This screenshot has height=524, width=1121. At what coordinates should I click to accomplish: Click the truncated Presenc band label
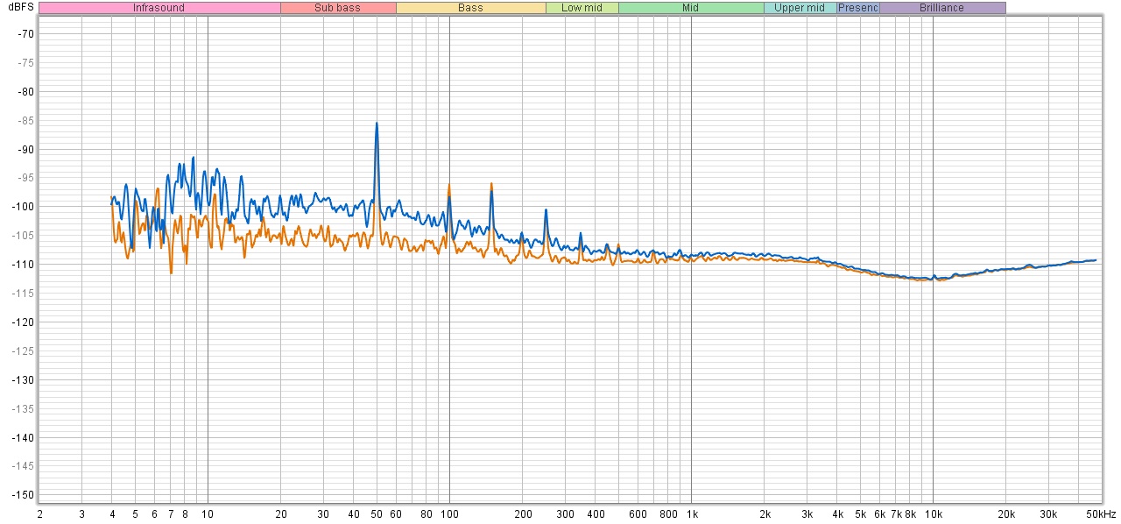[858, 8]
